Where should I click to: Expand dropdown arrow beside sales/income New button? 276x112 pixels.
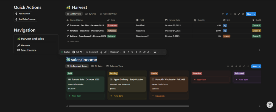[260, 66]
